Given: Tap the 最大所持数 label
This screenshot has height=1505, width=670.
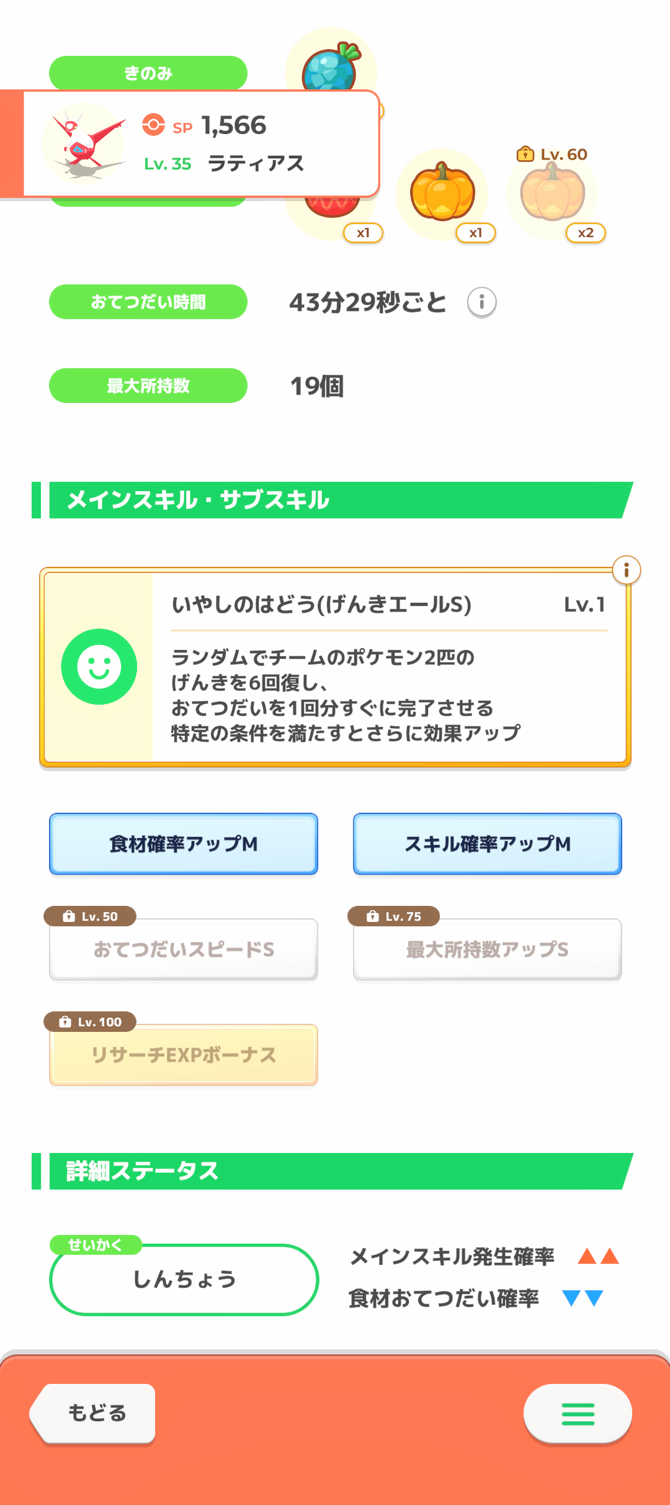Looking at the screenshot, I should (148, 386).
